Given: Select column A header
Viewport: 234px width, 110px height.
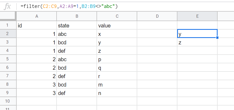Looking at the screenshot, I should (37, 16).
